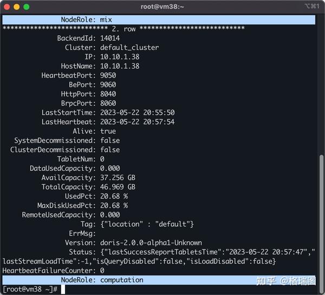Click HttpPort value 8040
The width and height of the screenshot is (325, 295).
tap(108, 94)
